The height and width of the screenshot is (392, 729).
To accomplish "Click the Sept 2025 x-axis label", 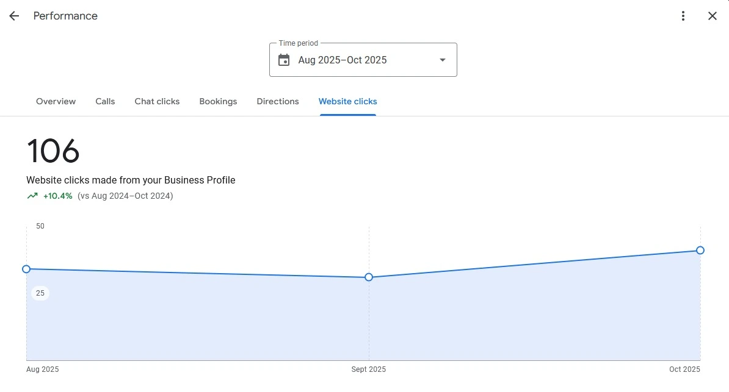I will pos(368,369).
